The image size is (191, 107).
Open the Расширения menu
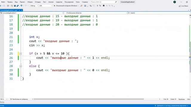coord(69,2)
